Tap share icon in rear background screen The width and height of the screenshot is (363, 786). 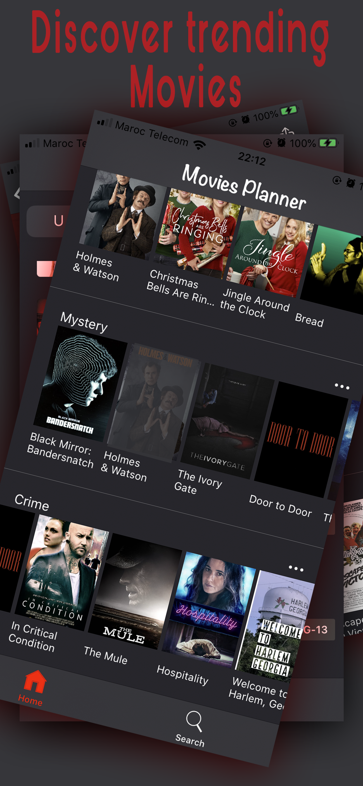pyautogui.click(x=287, y=131)
